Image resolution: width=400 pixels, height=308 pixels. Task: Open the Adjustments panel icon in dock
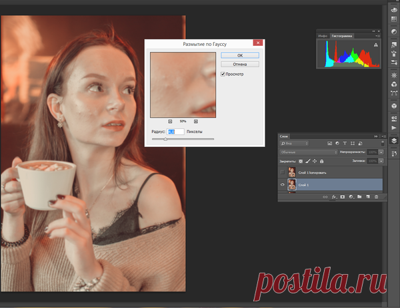click(394, 32)
